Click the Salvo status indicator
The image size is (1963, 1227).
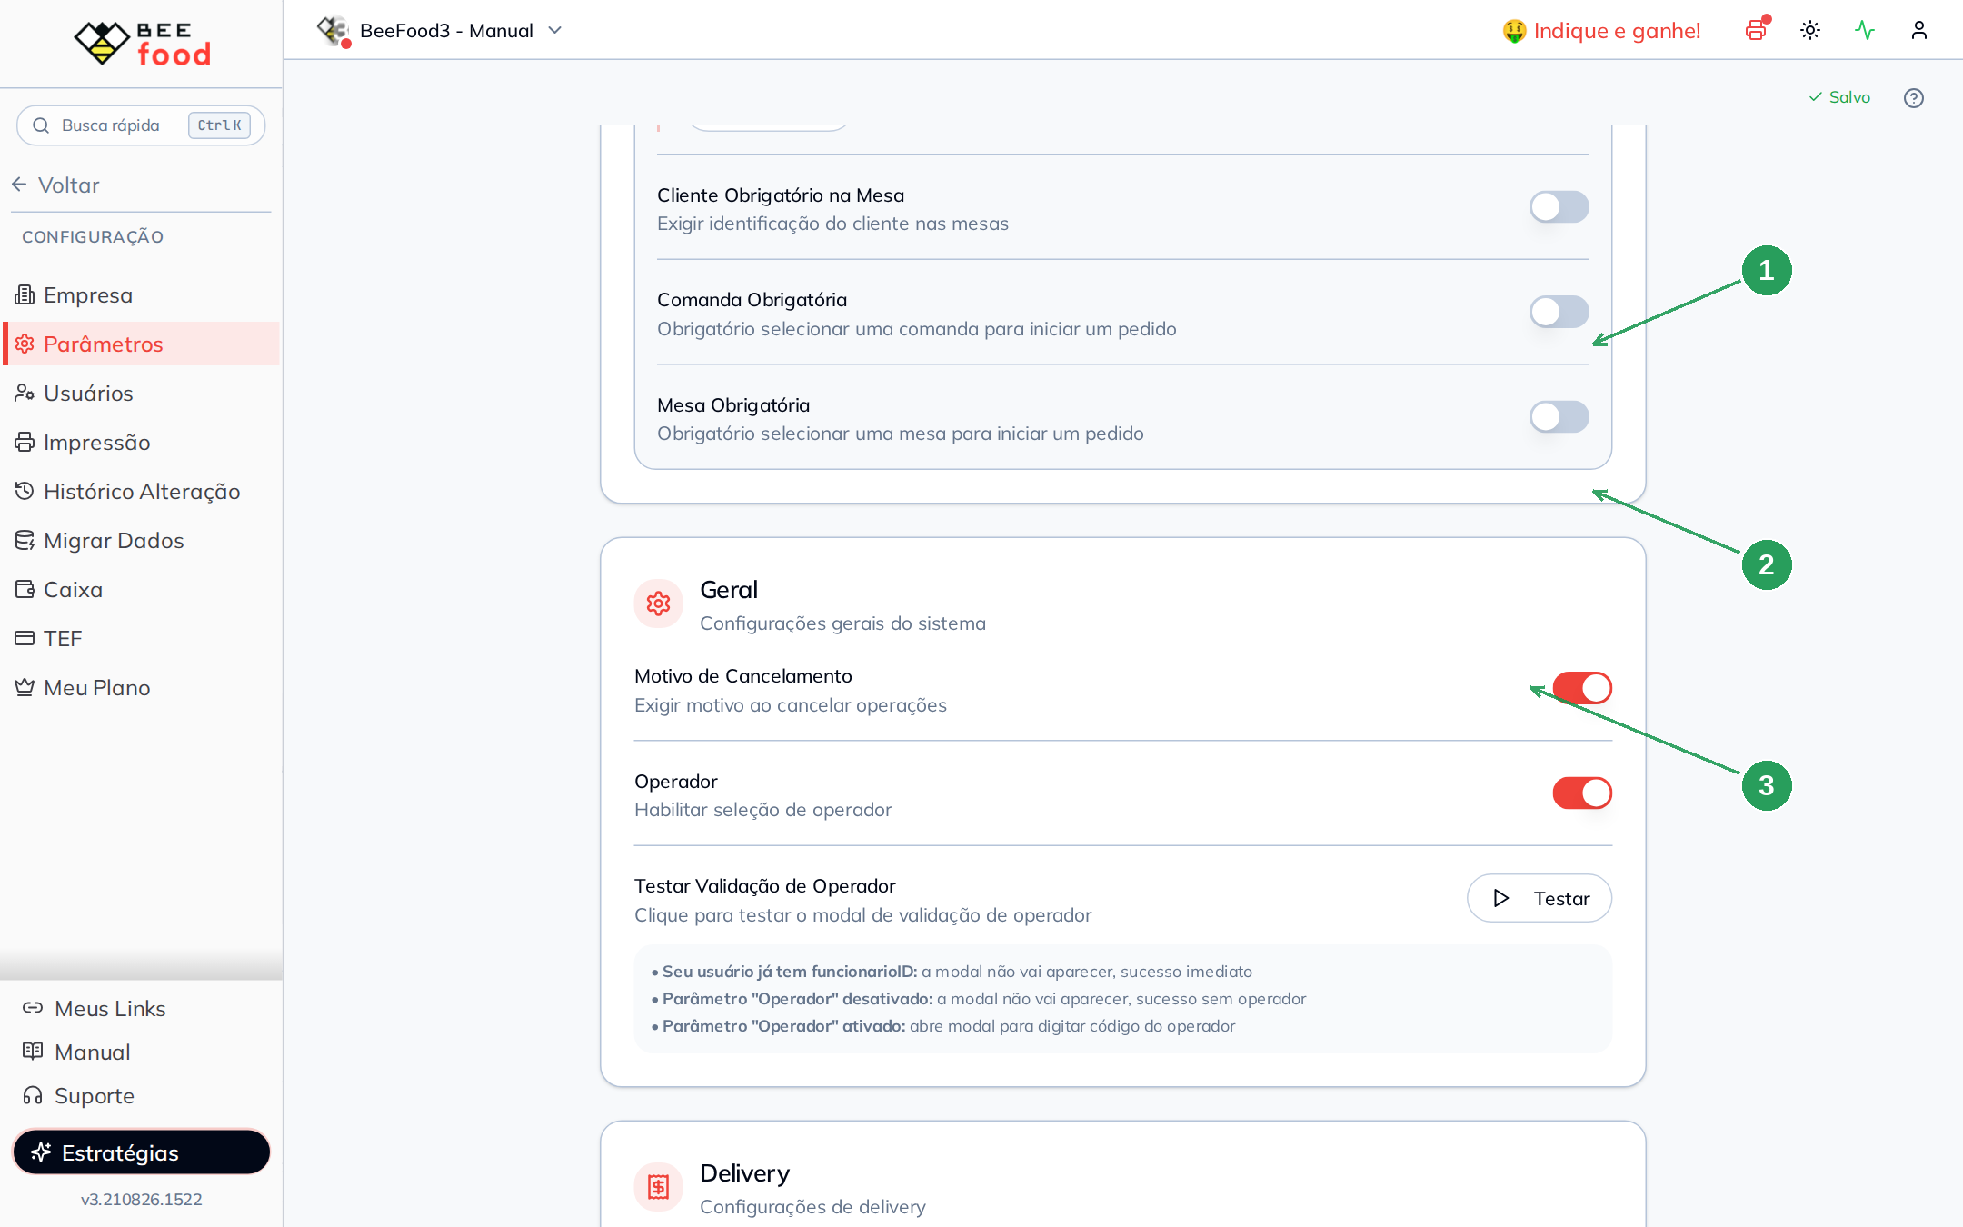click(x=1839, y=97)
